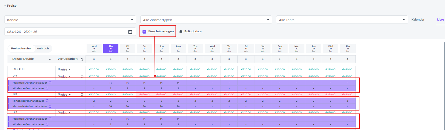The image size is (445, 130).
Task: Uncheck the Einschränkungen checkbox
Action: click(x=144, y=31)
